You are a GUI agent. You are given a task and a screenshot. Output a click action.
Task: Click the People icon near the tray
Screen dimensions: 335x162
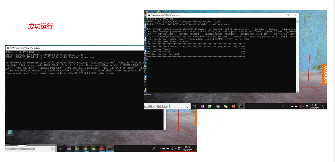click(x=283, y=106)
